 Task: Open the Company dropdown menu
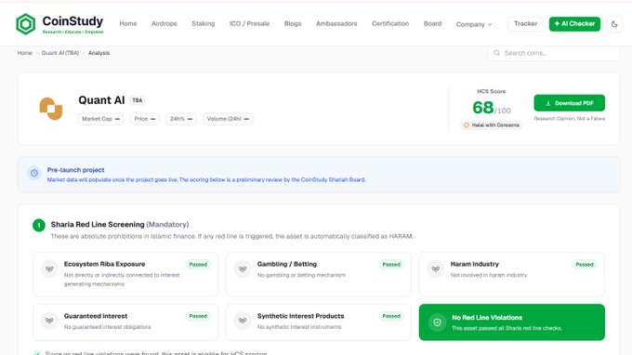[x=474, y=24]
